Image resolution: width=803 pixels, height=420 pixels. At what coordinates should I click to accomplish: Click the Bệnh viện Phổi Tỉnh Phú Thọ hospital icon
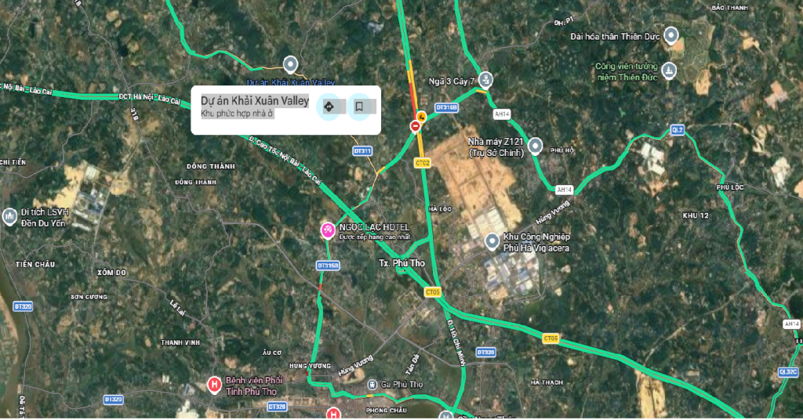(x=214, y=384)
